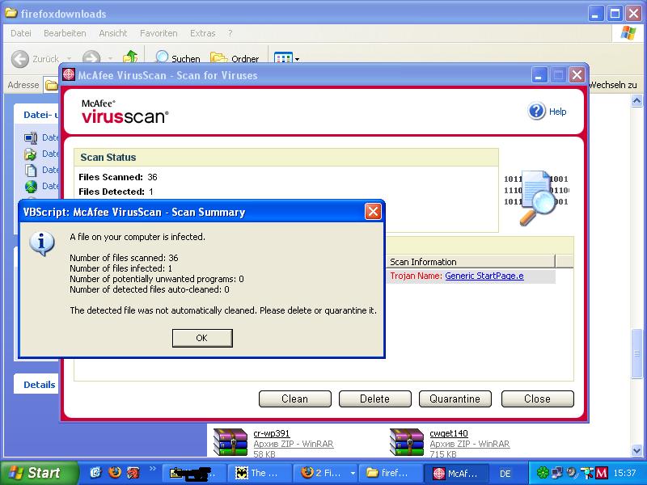Open the ? help menu in Explorer

pyautogui.click(x=230, y=33)
